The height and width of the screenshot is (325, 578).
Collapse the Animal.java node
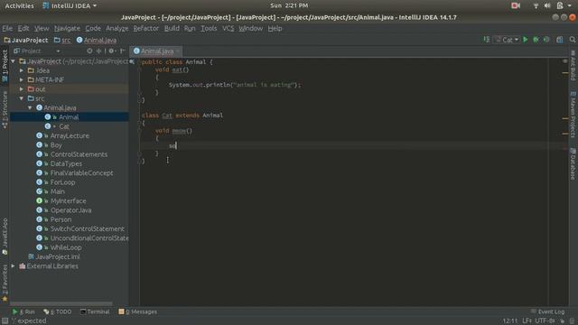coord(30,107)
